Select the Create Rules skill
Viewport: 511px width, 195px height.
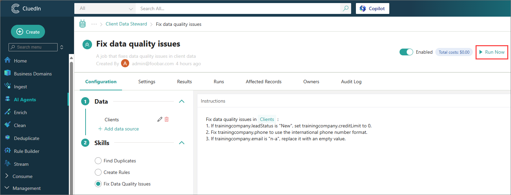point(98,172)
